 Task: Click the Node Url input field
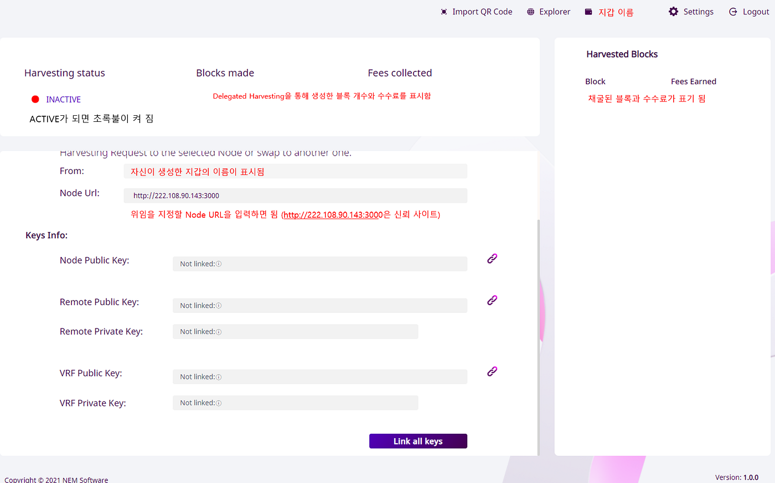click(296, 196)
